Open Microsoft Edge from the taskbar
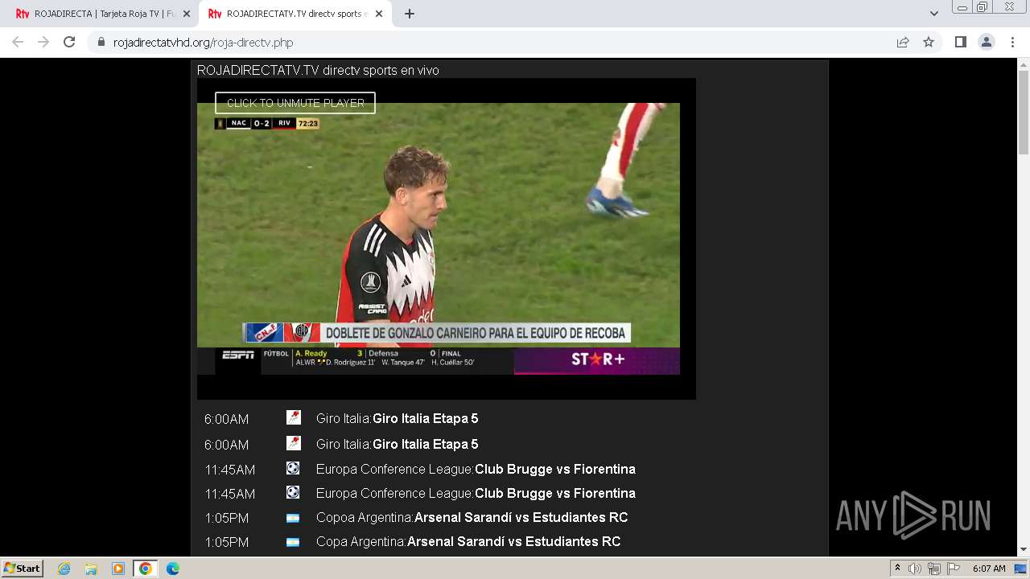 [x=173, y=569]
